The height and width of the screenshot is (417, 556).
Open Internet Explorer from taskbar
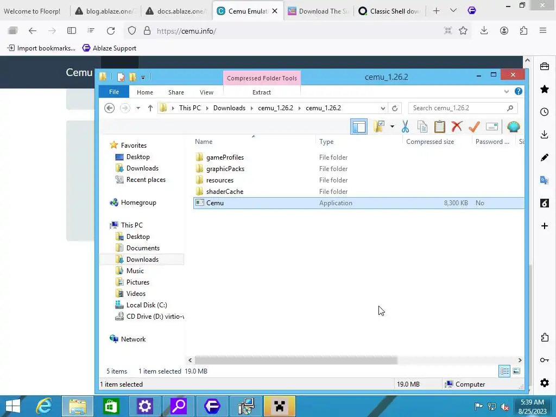coord(45,406)
